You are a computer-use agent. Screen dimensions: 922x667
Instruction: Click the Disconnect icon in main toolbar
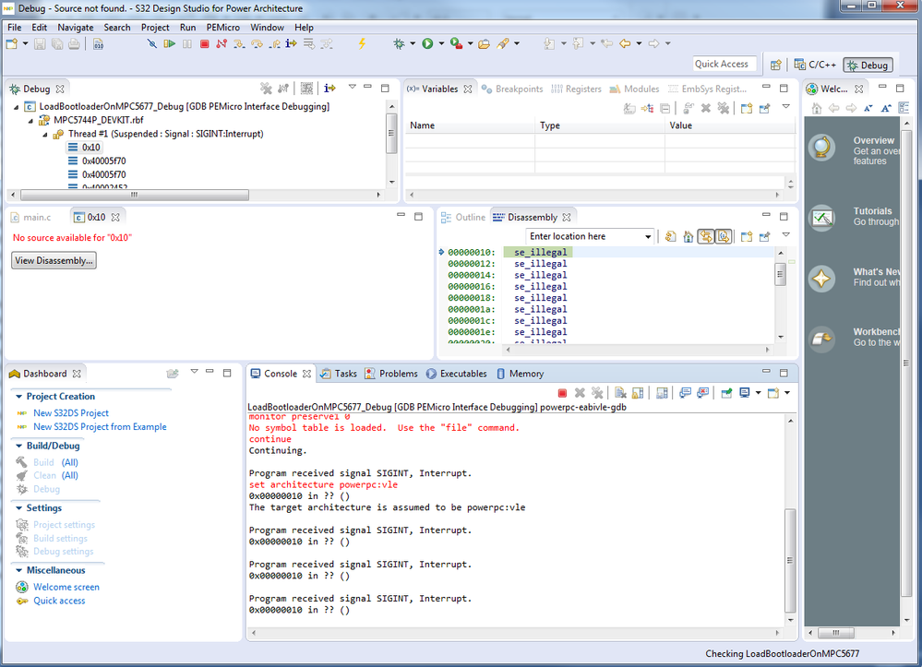[x=222, y=43]
